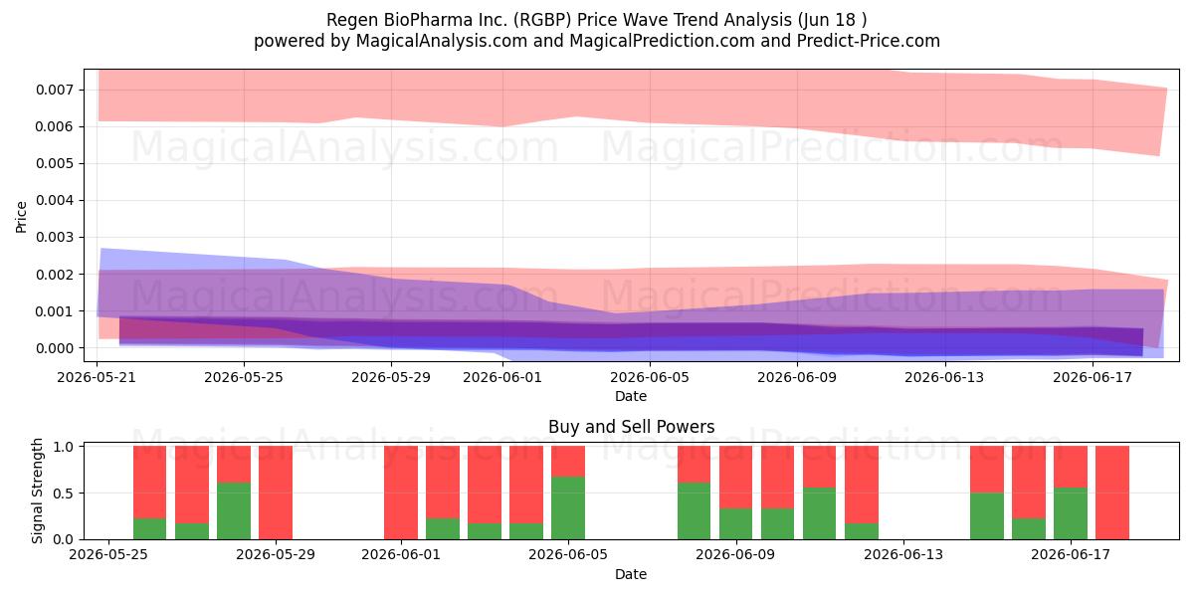Click the 2026-06-17 date tick on bar chart
Screen dimensions: 1194x597
[x=1071, y=555]
